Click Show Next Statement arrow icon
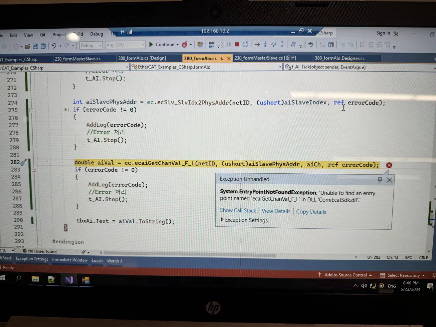 [257, 44]
